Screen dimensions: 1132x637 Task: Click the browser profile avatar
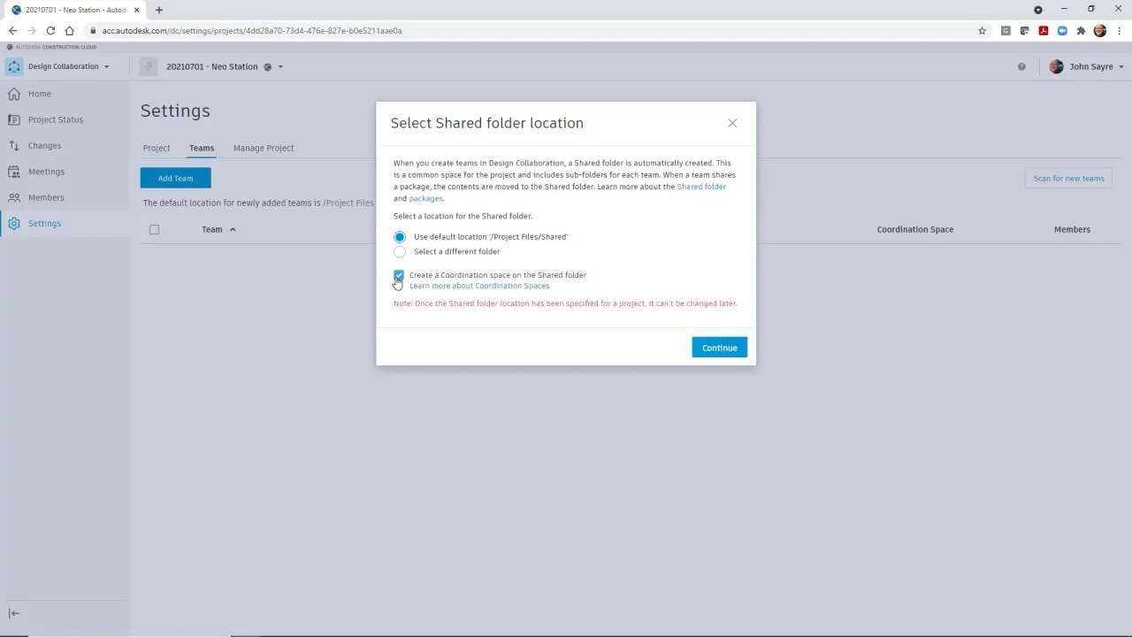click(x=1100, y=30)
